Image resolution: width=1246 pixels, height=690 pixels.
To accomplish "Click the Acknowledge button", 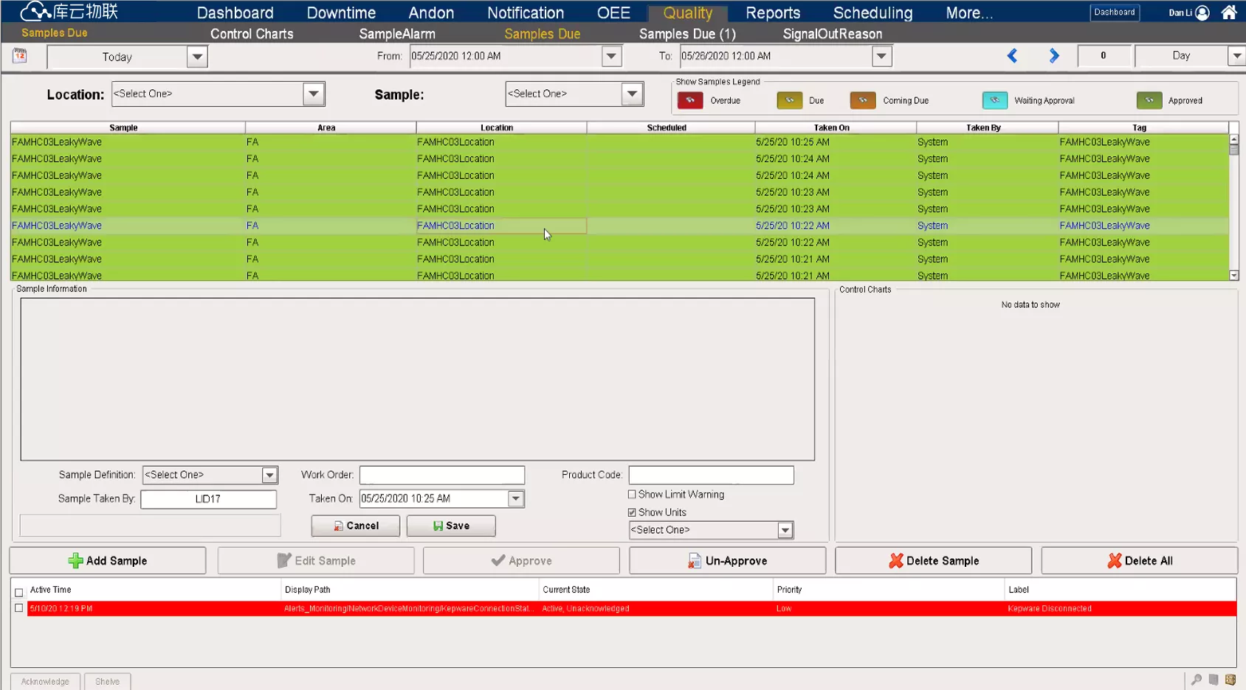I will (x=45, y=682).
